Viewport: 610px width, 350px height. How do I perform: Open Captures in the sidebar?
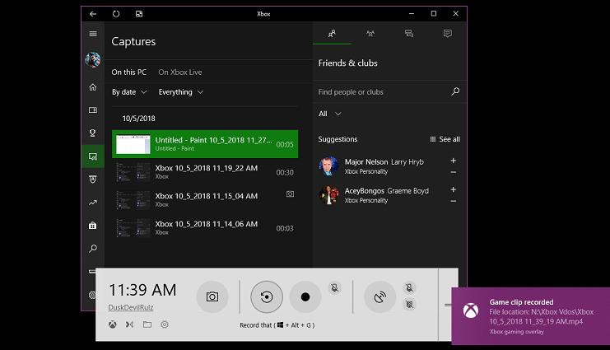point(92,156)
